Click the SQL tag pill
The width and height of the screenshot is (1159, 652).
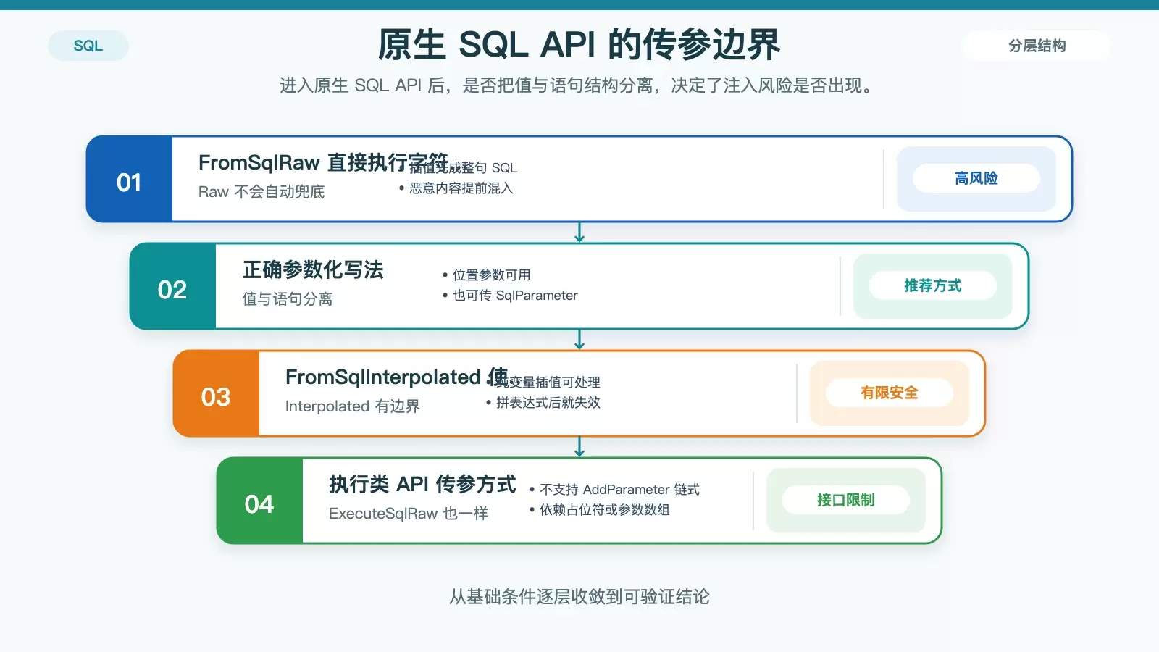[x=88, y=46]
